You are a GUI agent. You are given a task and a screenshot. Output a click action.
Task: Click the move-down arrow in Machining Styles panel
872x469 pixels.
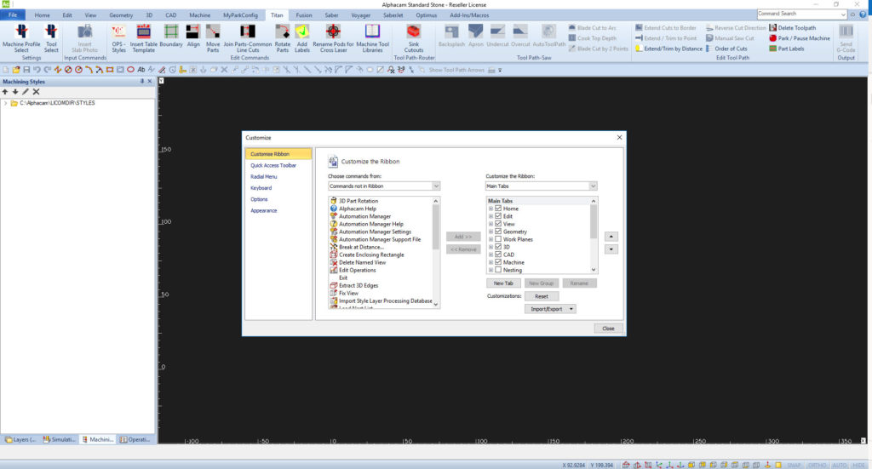15,92
